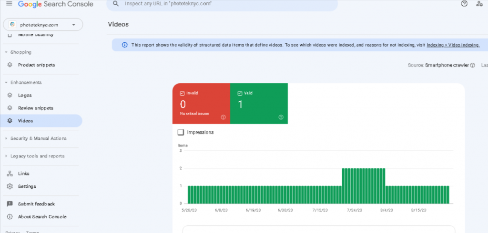Expand Security & Manual Actions section
This screenshot has width=488, height=233.
[x=6, y=138]
